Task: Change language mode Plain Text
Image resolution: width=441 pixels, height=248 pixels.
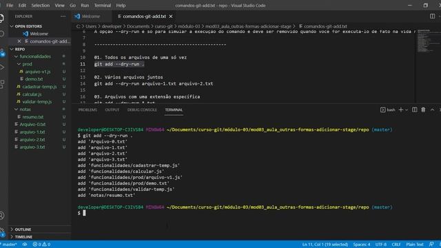Action: tap(415, 245)
